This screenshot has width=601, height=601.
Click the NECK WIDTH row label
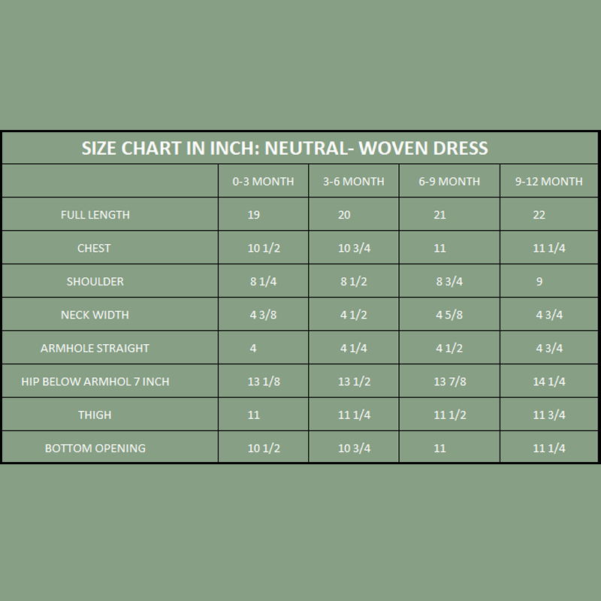[x=95, y=315]
